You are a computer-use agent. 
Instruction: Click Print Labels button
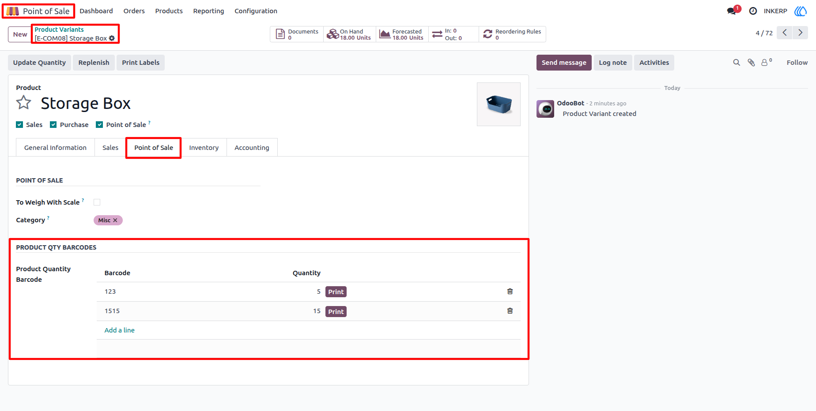[141, 63]
